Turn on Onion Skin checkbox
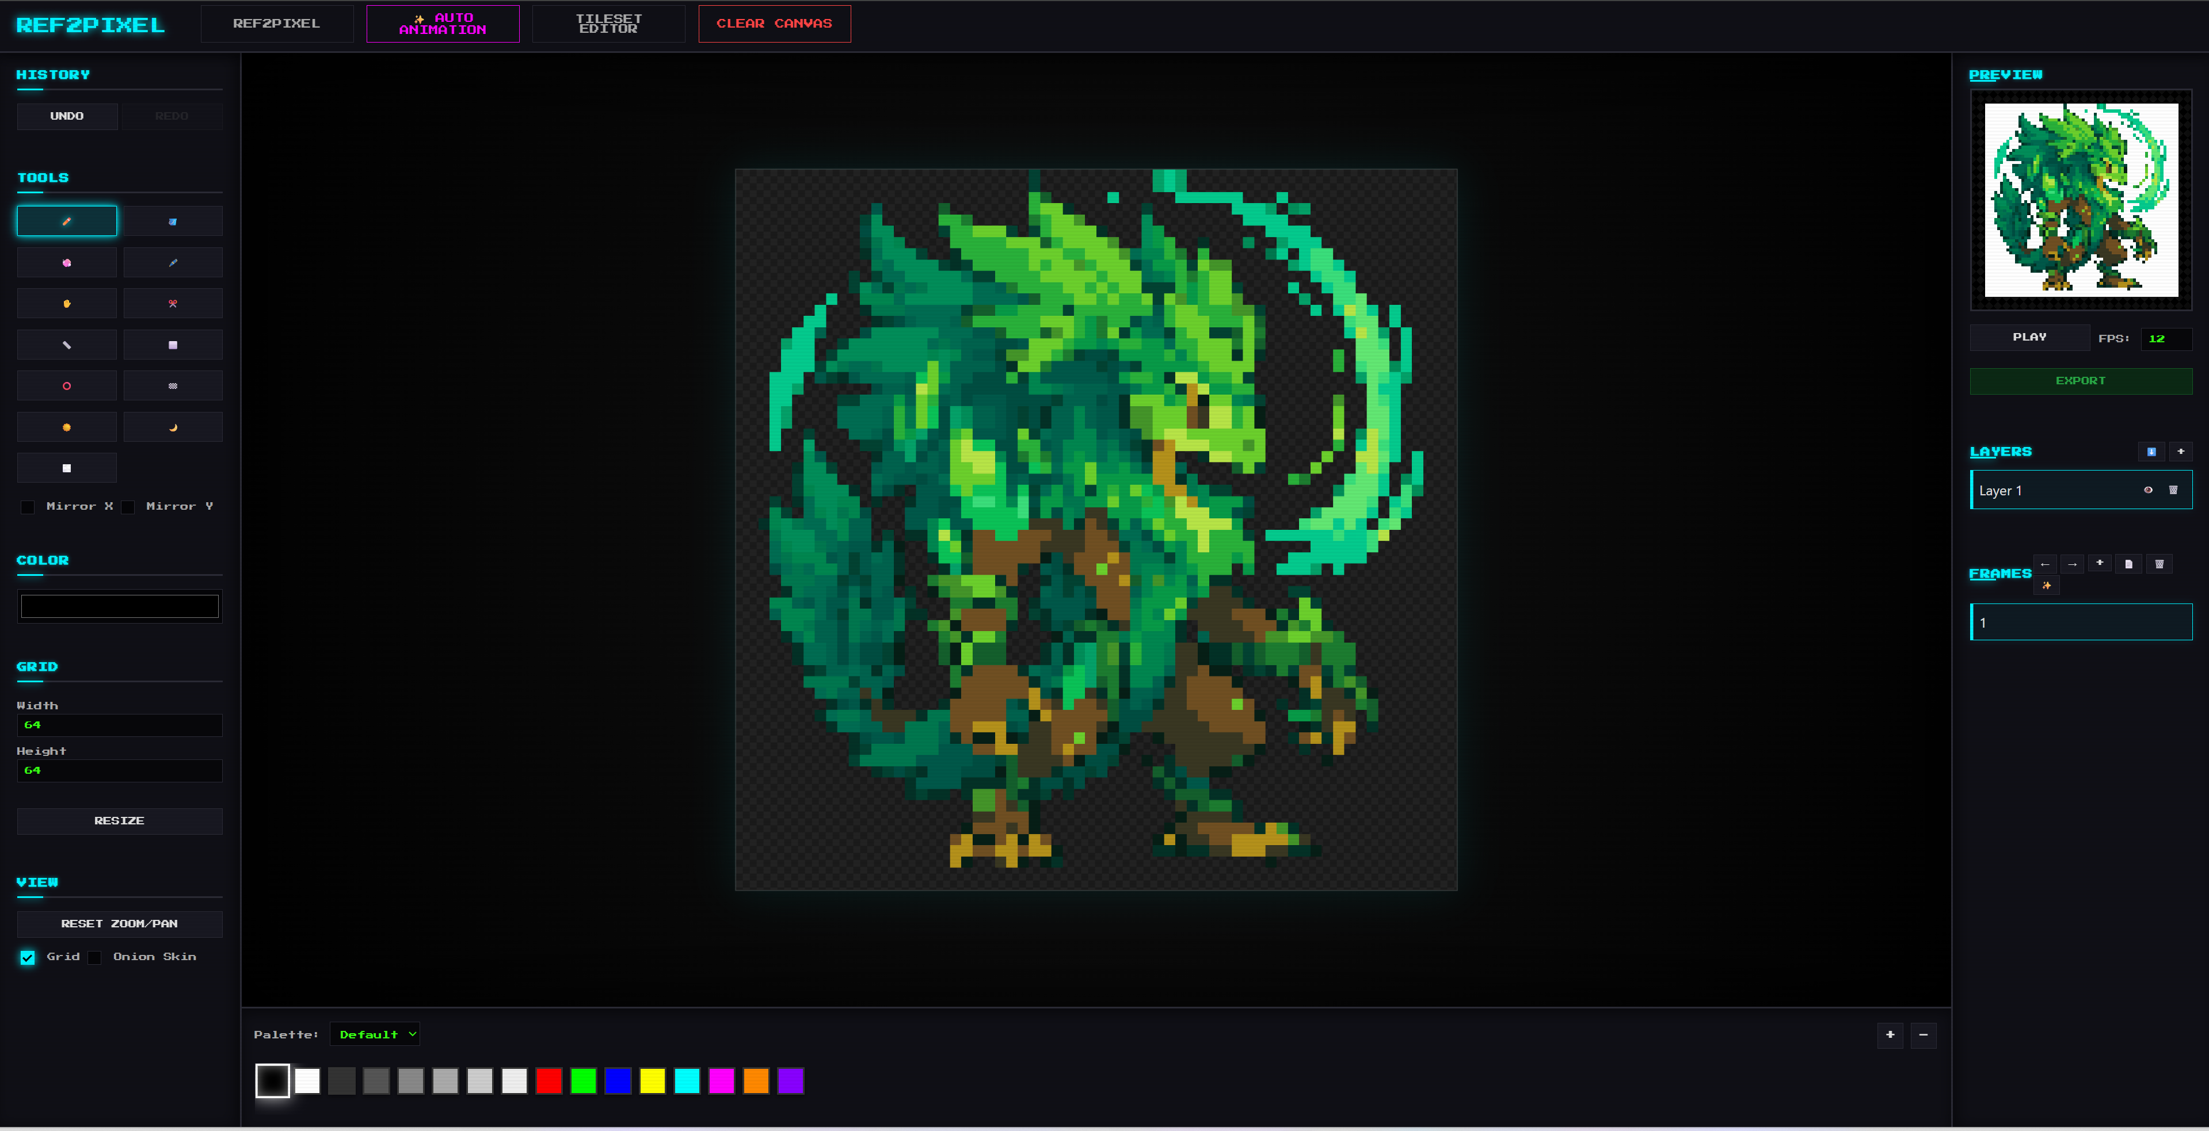 pos(95,957)
